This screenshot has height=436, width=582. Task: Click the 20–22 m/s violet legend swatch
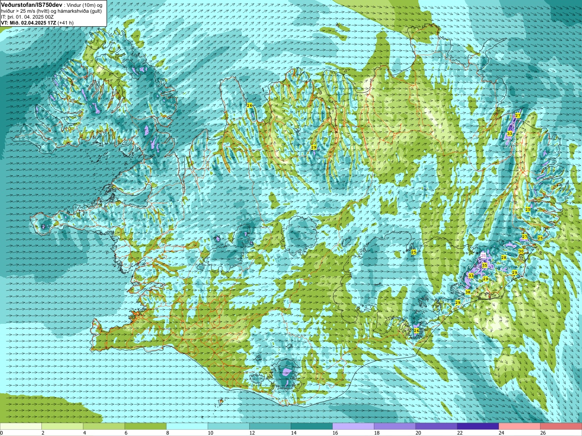point(436,426)
